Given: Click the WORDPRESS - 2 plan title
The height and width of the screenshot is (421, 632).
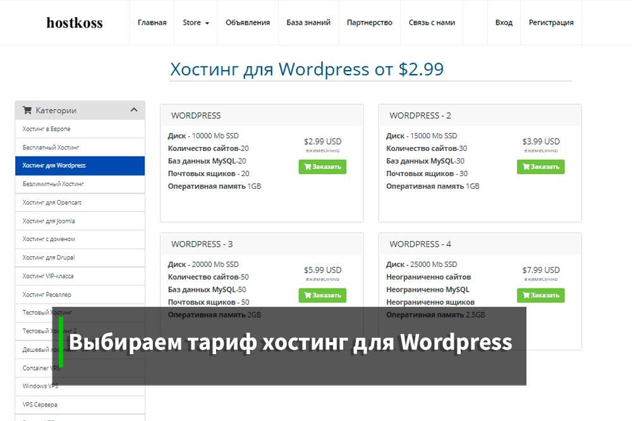Looking at the screenshot, I should (x=420, y=116).
